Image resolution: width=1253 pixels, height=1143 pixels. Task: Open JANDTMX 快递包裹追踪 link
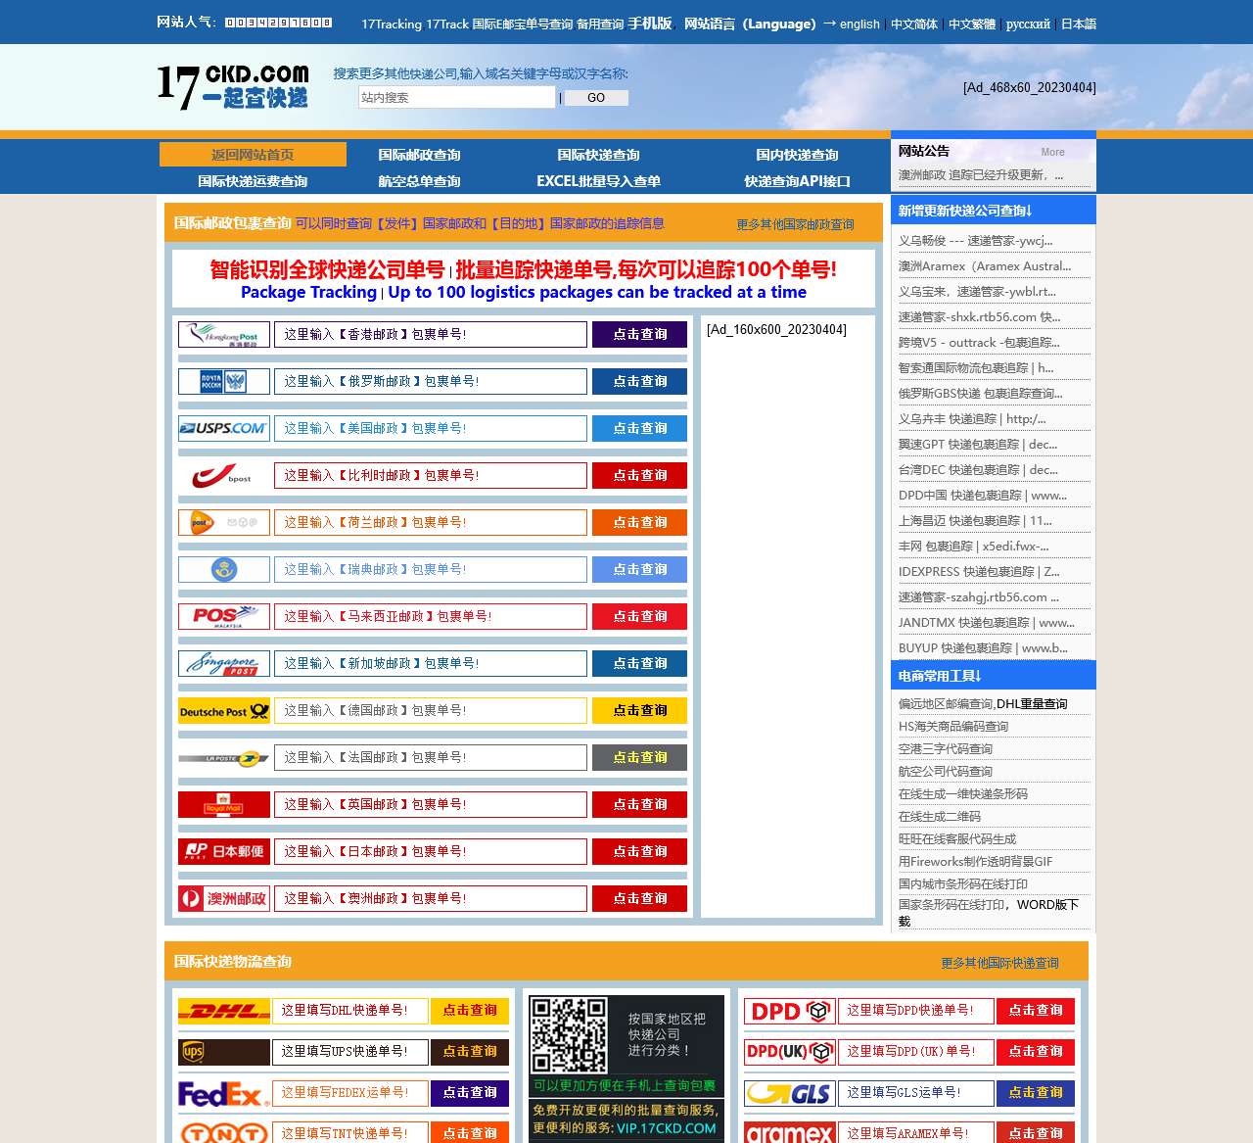(x=987, y=623)
